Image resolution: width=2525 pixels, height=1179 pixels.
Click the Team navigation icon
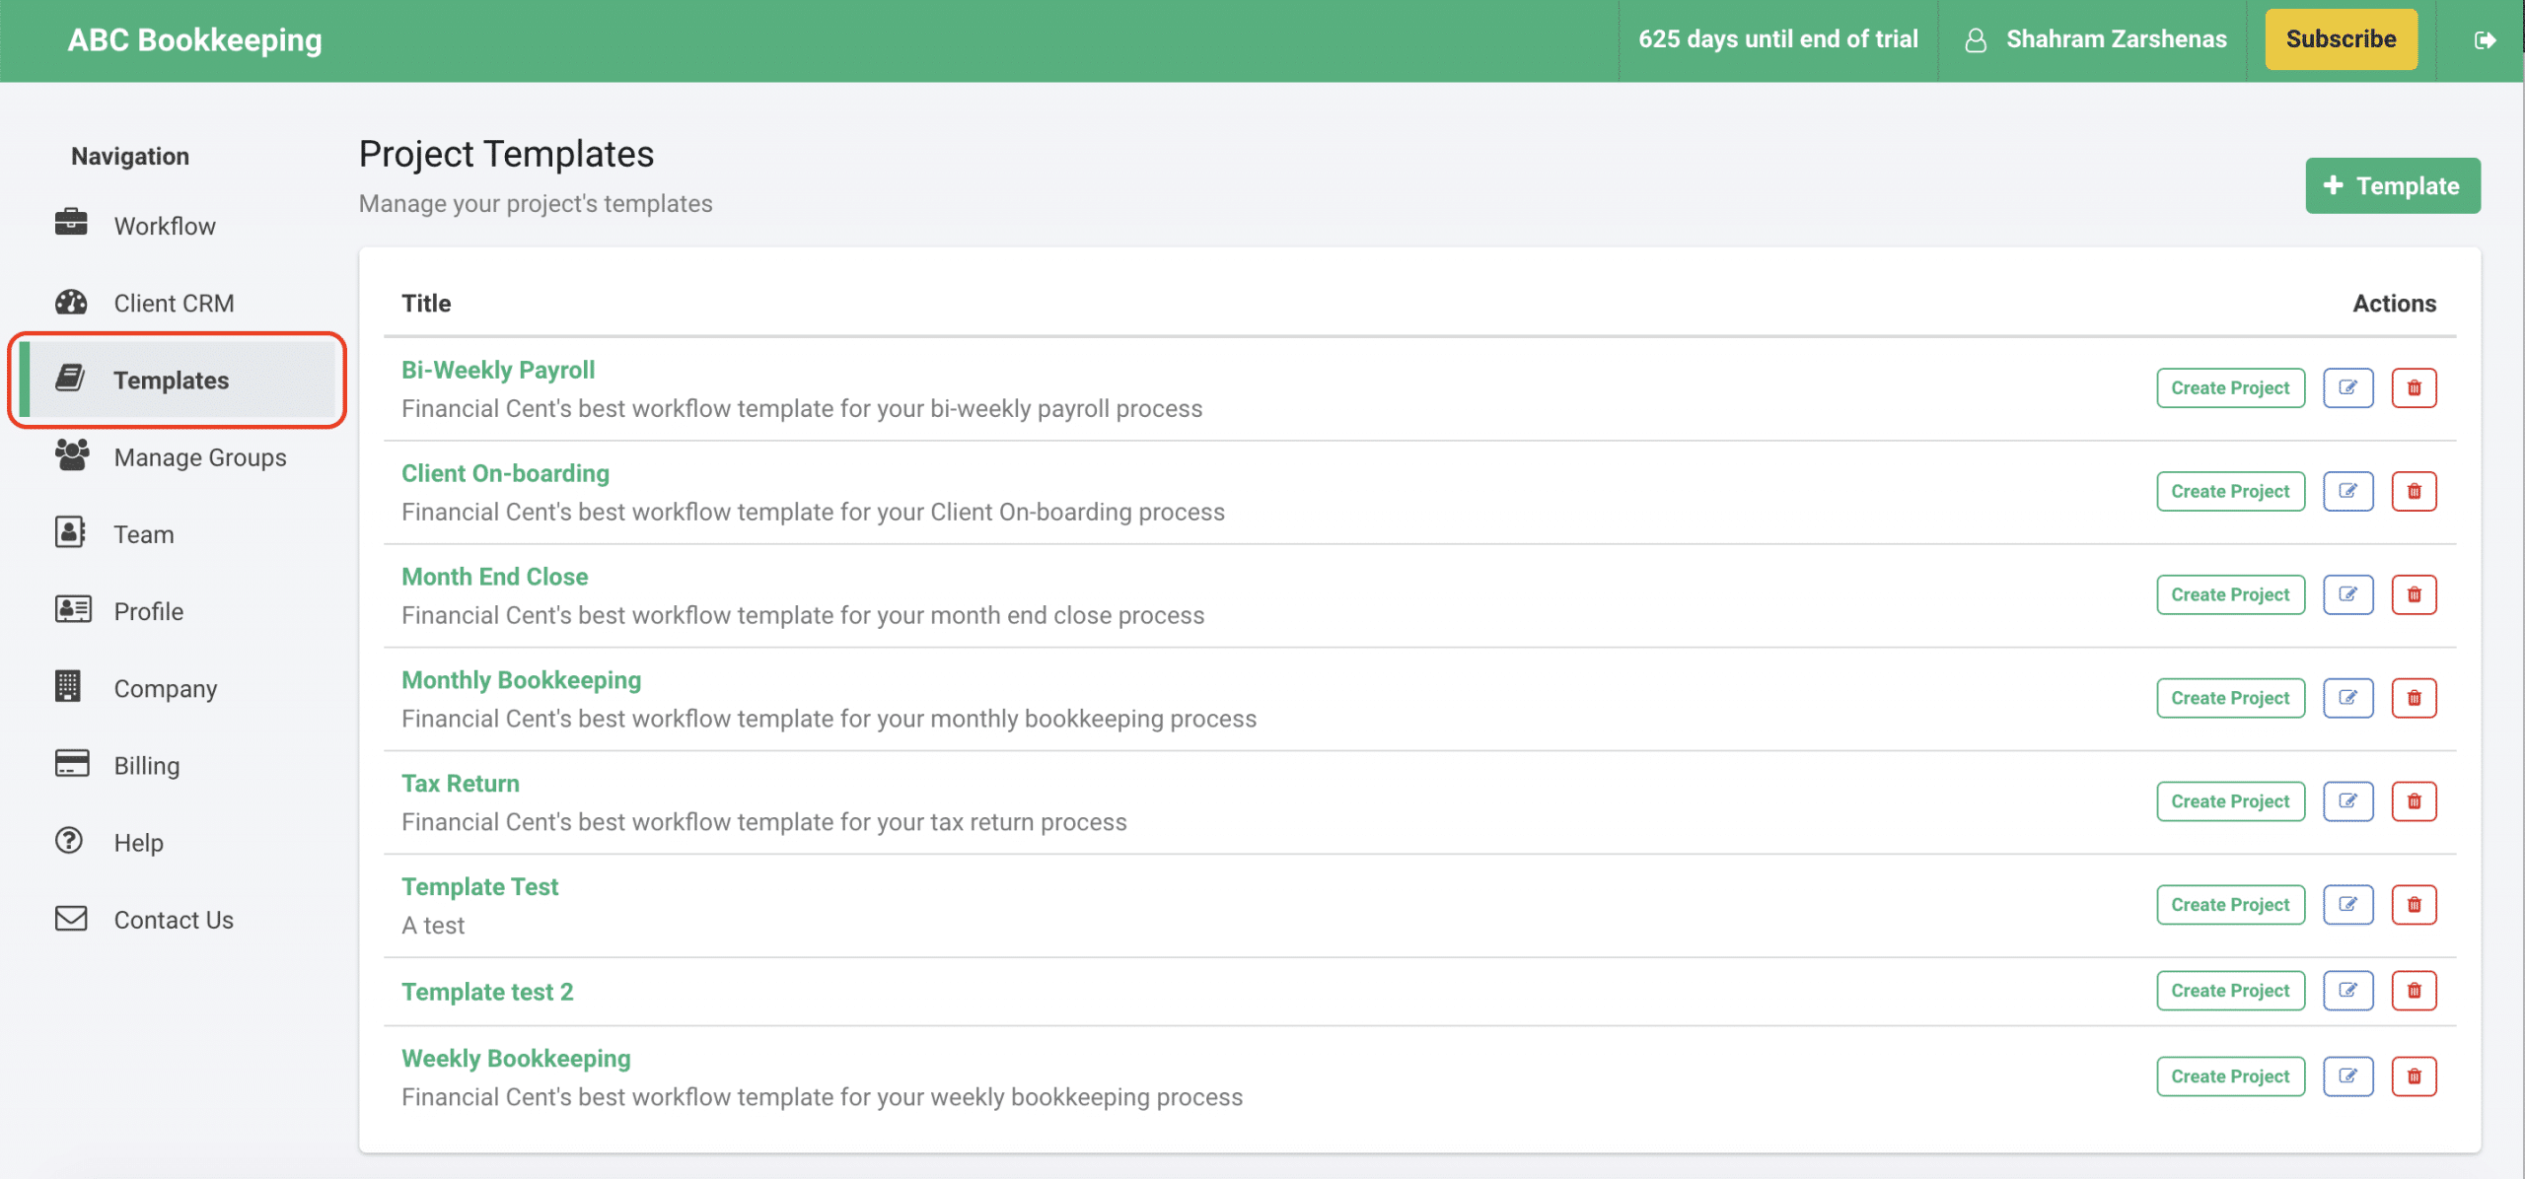click(69, 530)
